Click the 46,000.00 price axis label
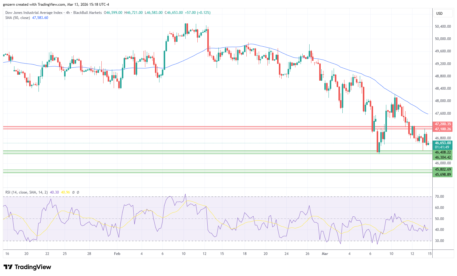Screen dimensions: 457x276 (x=443, y=163)
